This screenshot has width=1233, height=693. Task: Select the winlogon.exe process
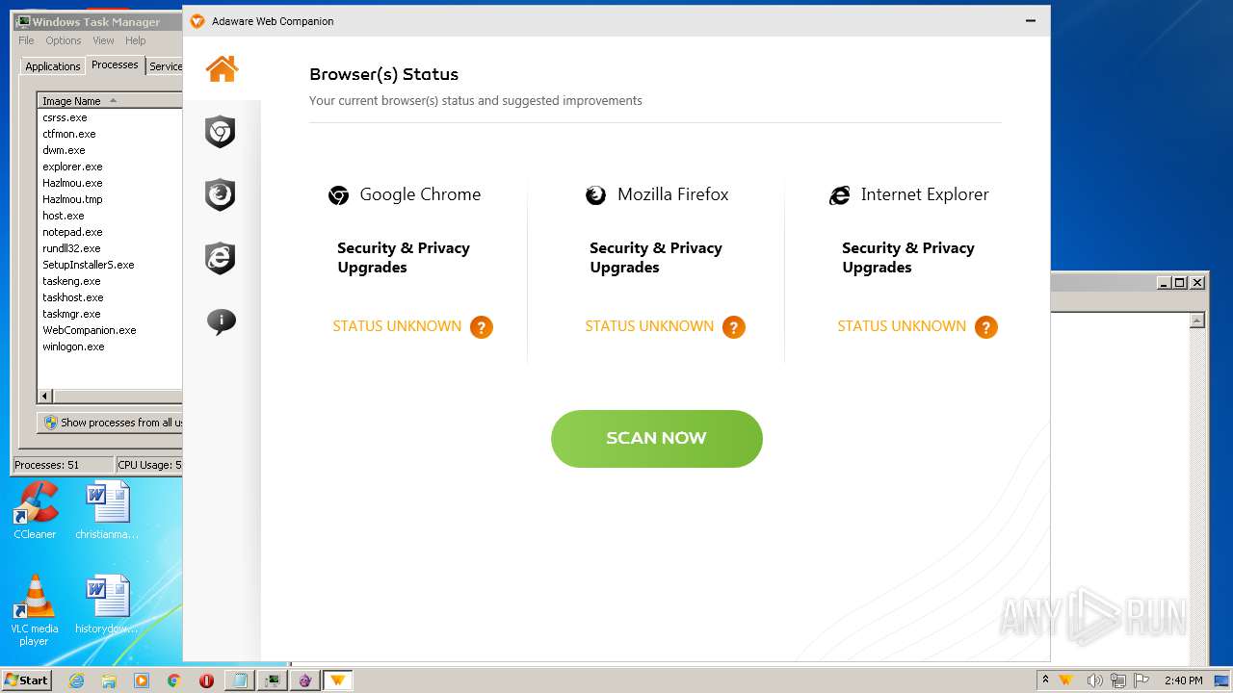point(73,346)
